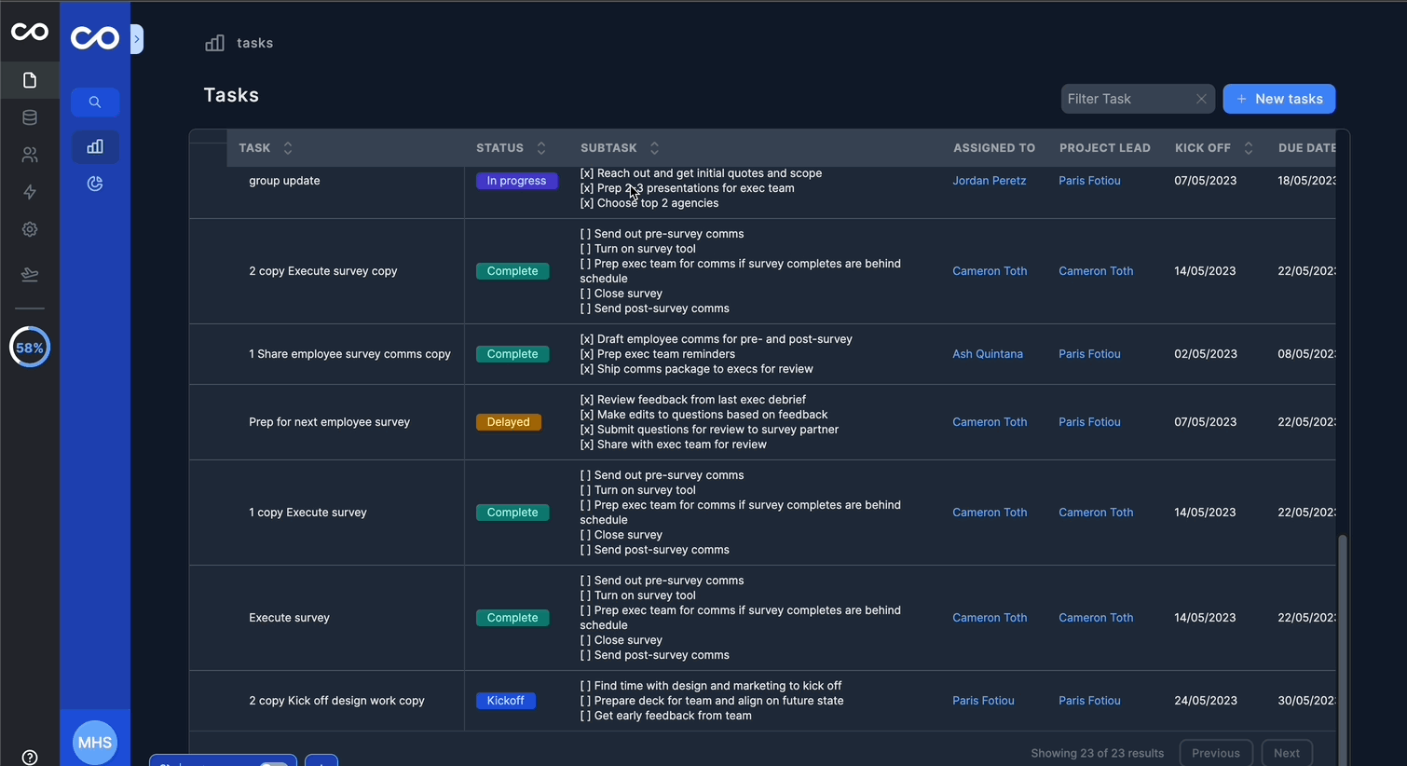
Task: Click the New tasks button
Action: coord(1278,99)
